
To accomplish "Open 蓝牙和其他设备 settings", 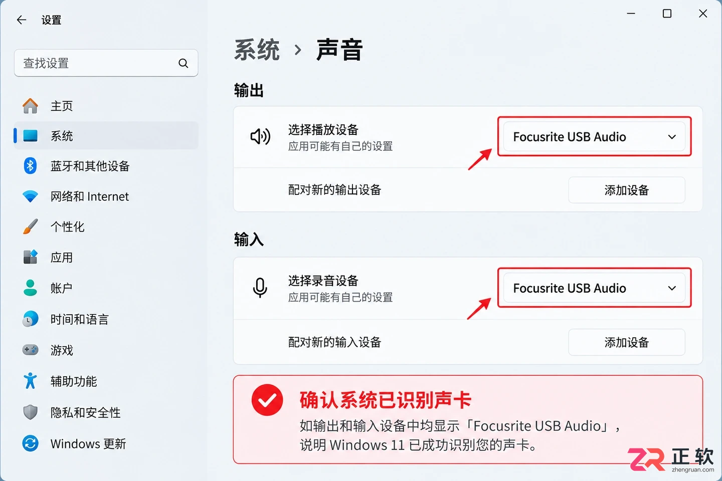I will click(106, 166).
